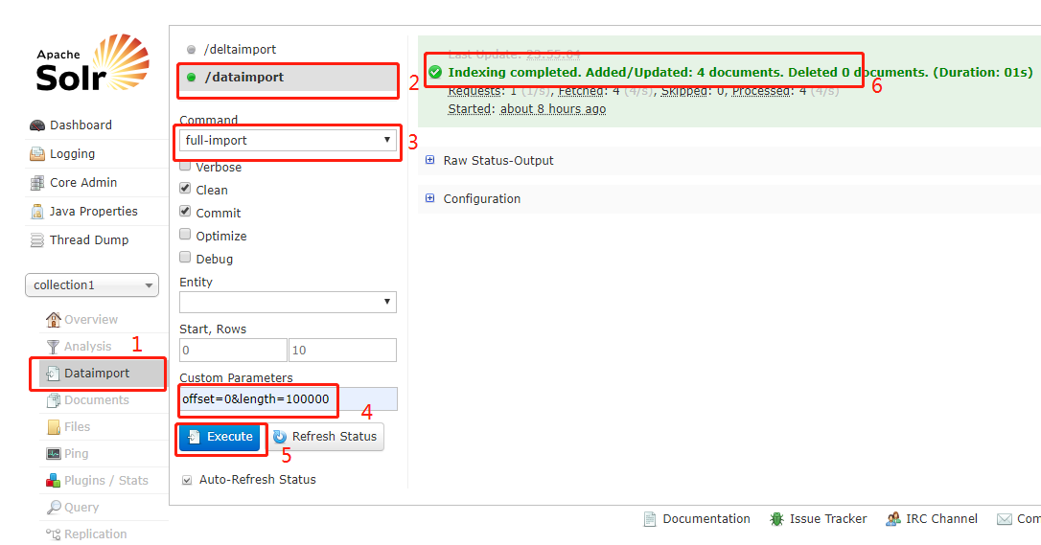Click the Start input field
Image resolution: width=1041 pixels, height=545 pixels.
pyautogui.click(x=233, y=350)
